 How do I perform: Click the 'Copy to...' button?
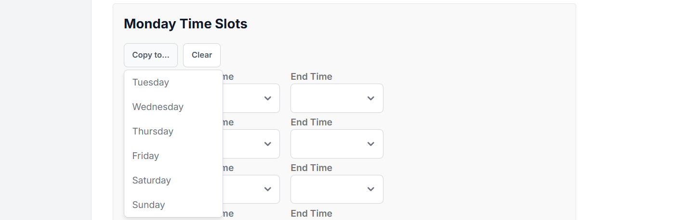pos(150,55)
